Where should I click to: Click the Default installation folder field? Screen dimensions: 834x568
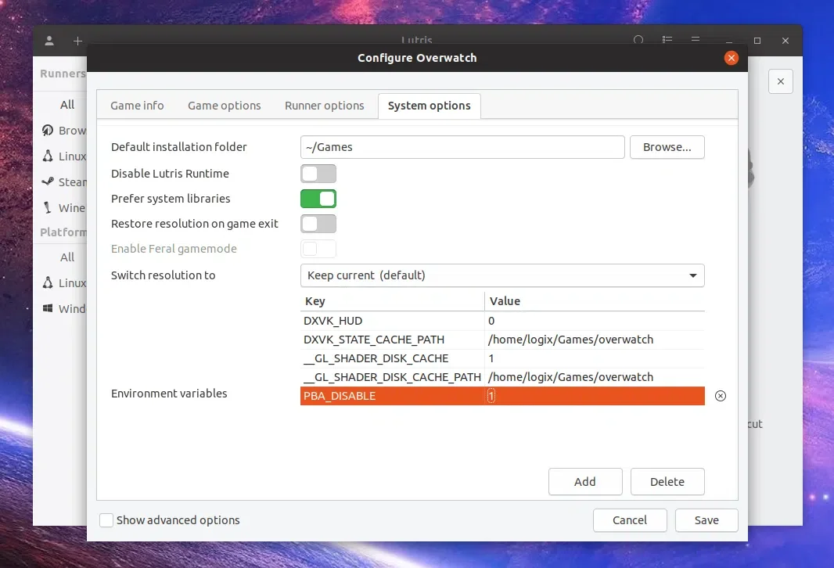(462, 147)
